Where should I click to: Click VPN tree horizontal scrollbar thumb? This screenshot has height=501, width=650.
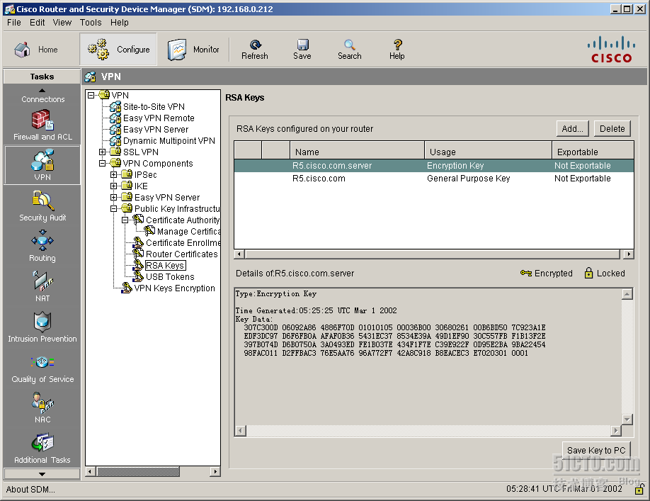point(138,471)
